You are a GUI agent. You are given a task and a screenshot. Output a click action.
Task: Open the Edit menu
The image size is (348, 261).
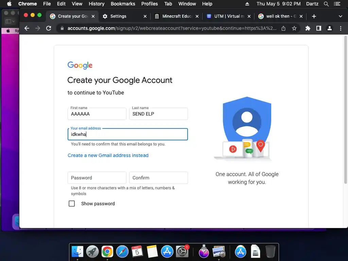tap(61, 4)
